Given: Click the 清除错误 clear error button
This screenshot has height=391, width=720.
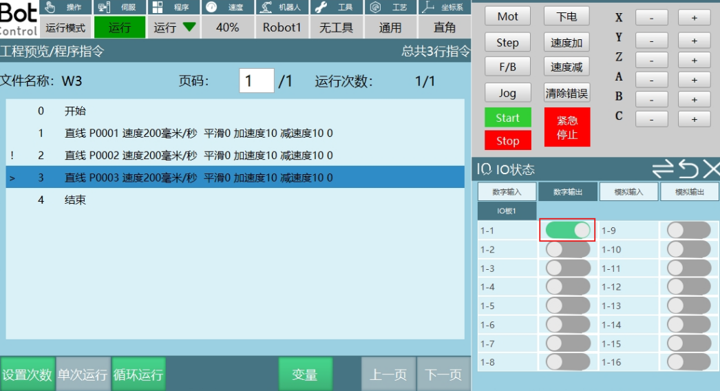Looking at the screenshot, I should point(567,93).
